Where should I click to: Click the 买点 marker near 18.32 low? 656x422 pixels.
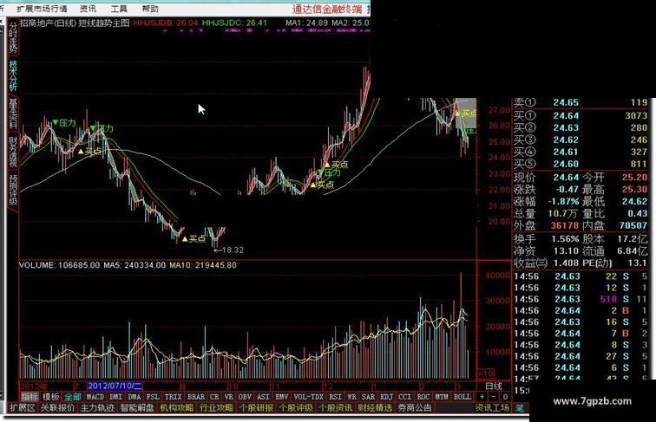coord(194,239)
